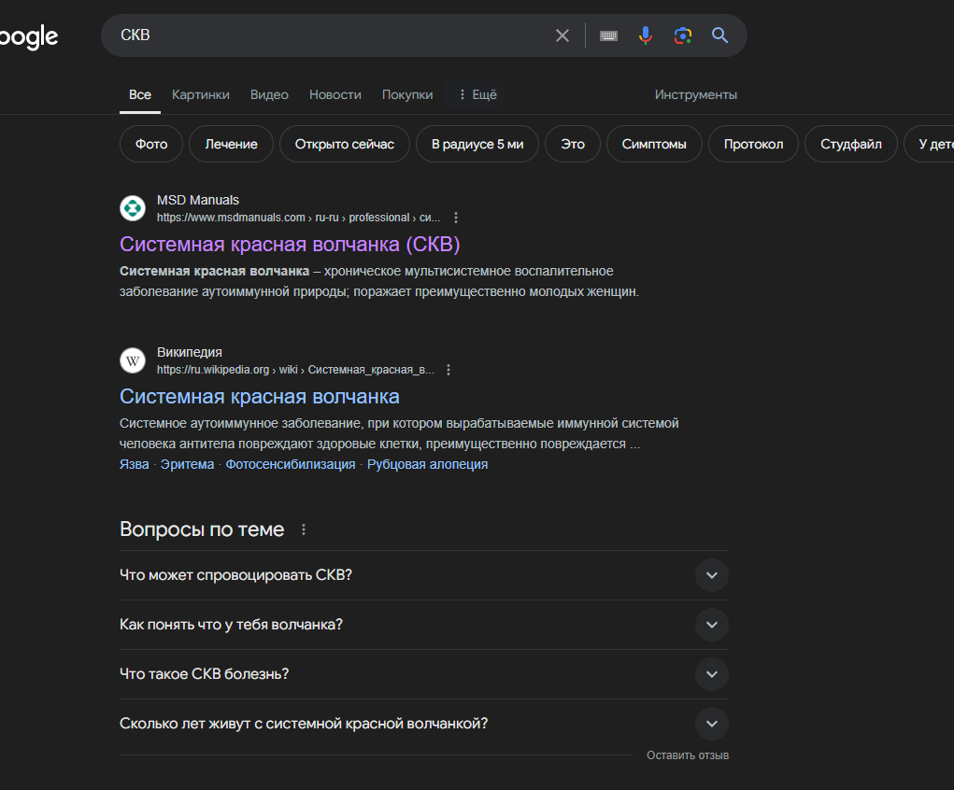Click inside the search input field

[327, 35]
